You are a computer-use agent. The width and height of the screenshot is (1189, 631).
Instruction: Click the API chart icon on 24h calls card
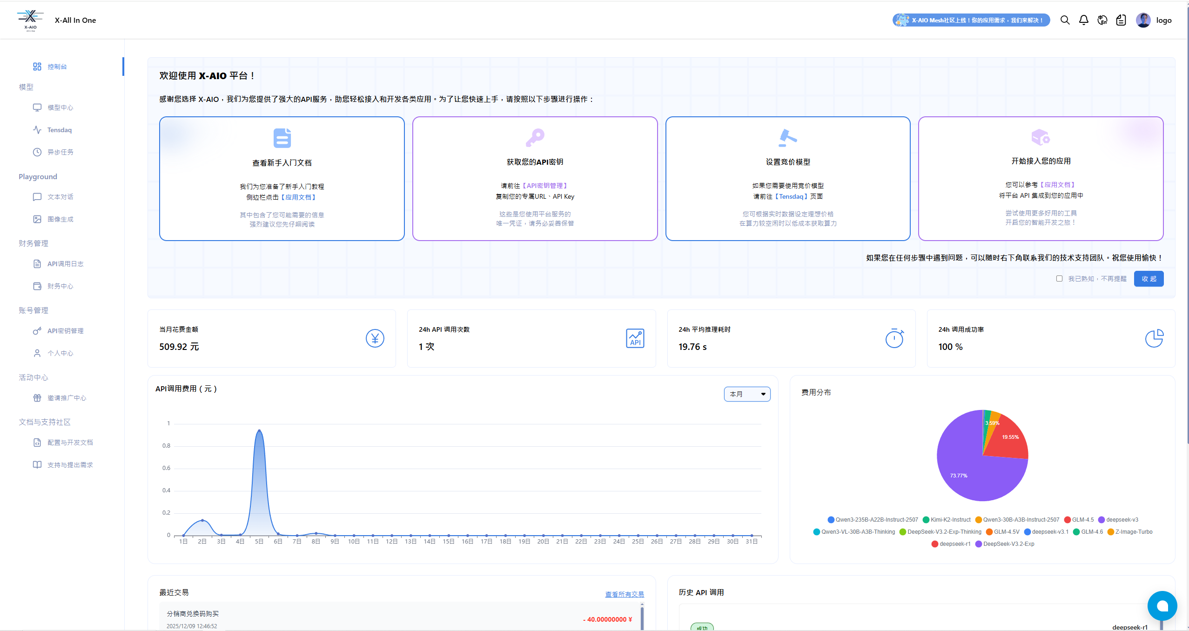click(x=635, y=338)
